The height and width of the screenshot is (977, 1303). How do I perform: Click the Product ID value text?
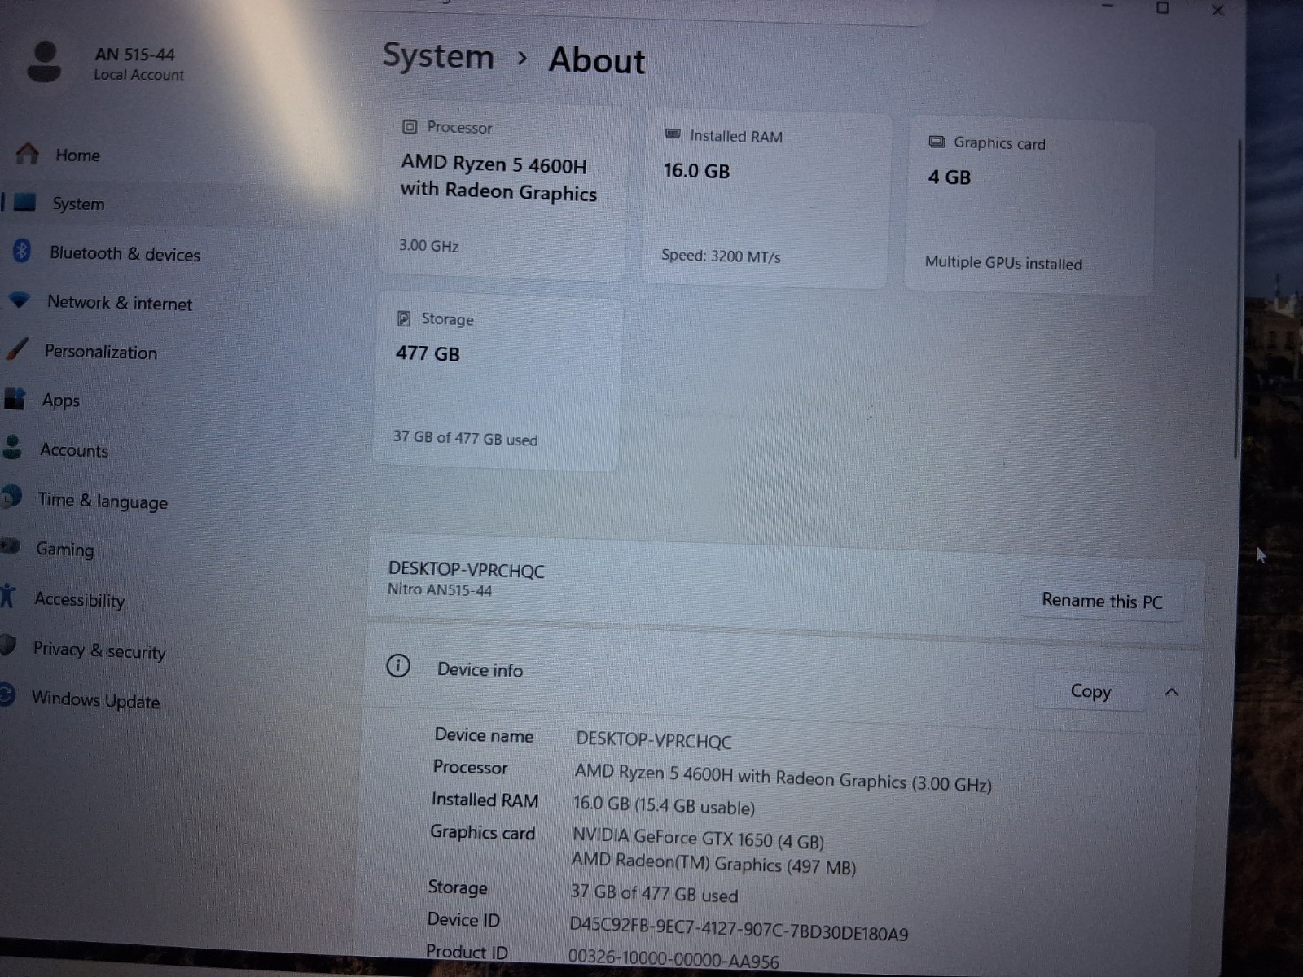pos(673,958)
